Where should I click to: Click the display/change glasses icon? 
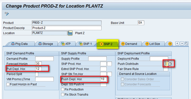7,14
